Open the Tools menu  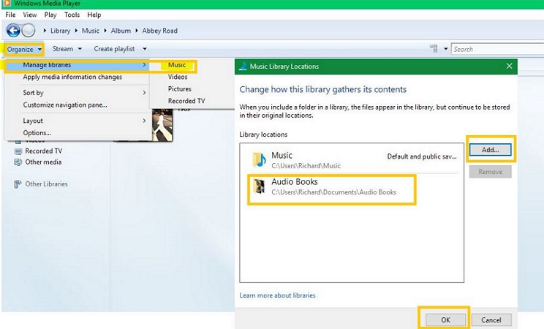click(x=72, y=15)
